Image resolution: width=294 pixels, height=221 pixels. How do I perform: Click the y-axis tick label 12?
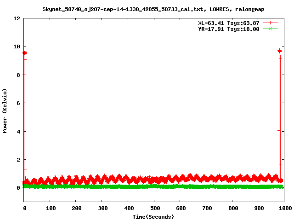pyautogui.click(x=17, y=18)
